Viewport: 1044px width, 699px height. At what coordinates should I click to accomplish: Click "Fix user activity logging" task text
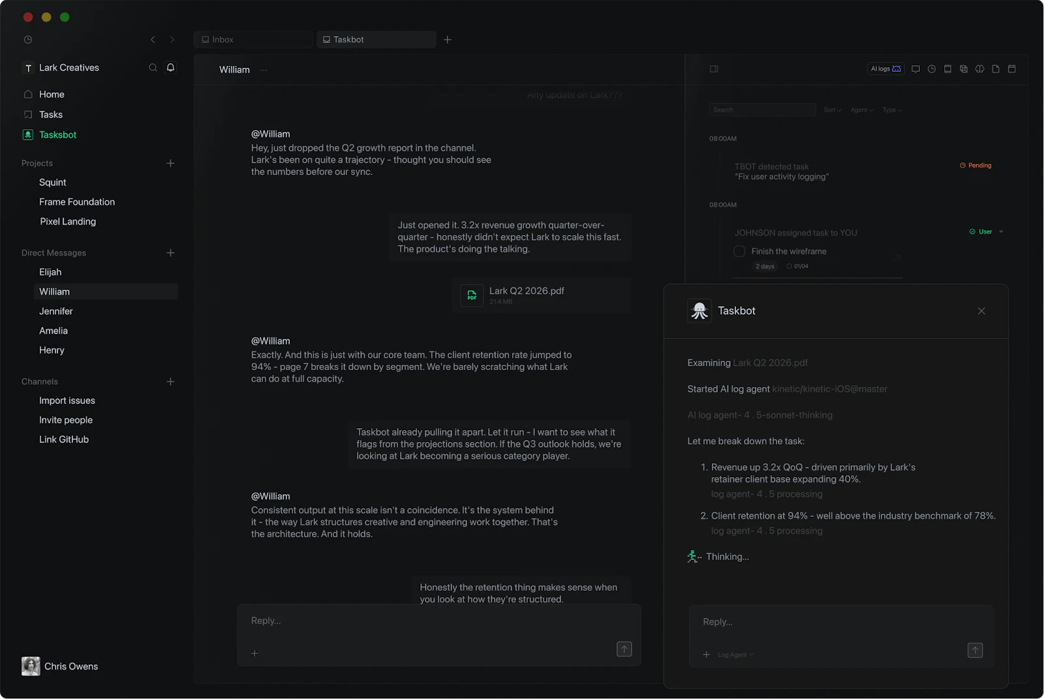click(782, 177)
